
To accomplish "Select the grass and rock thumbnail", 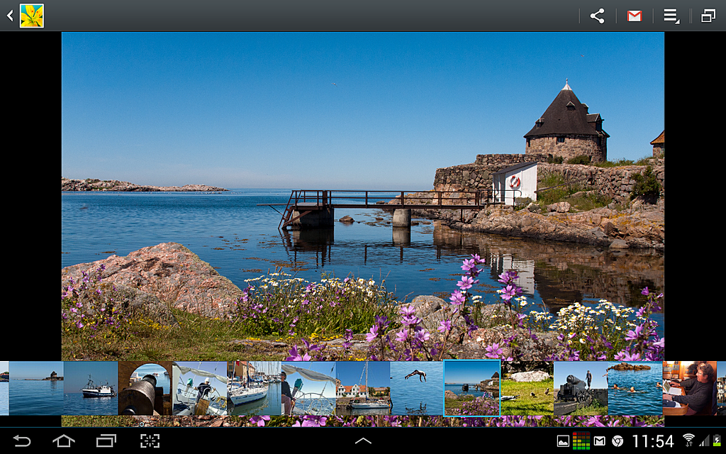I will point(527,388).
